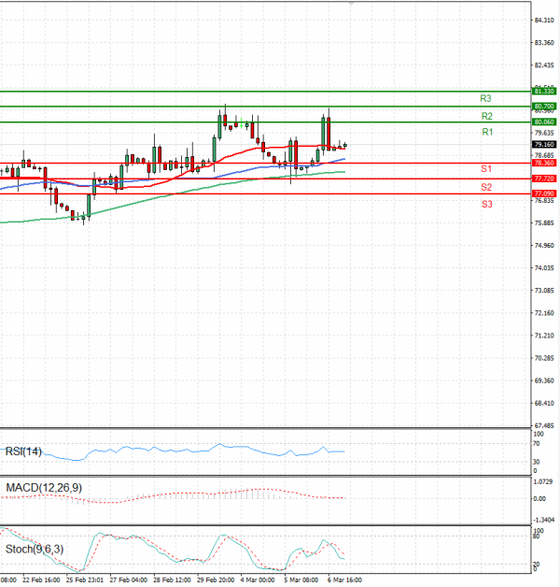Select the 78.360 support price tag

coord(544,164)
